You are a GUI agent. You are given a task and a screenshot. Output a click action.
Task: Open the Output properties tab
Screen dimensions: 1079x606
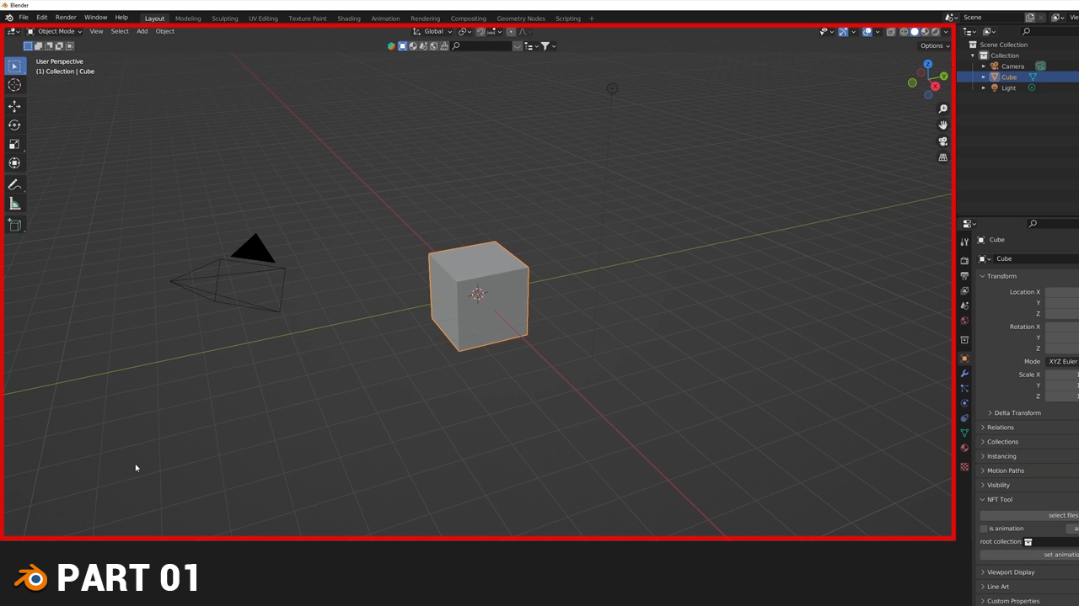click(x=964, y=276)
